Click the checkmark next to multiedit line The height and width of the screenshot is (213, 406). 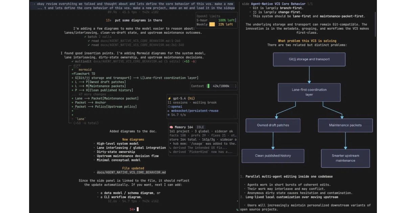pyautogui.click(x=73, y=62)
